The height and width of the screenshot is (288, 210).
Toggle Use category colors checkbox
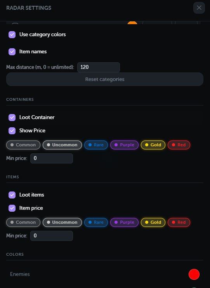12,35
